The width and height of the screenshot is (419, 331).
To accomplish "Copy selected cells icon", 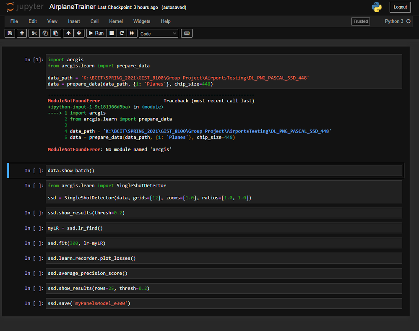I will pos(45,33).
